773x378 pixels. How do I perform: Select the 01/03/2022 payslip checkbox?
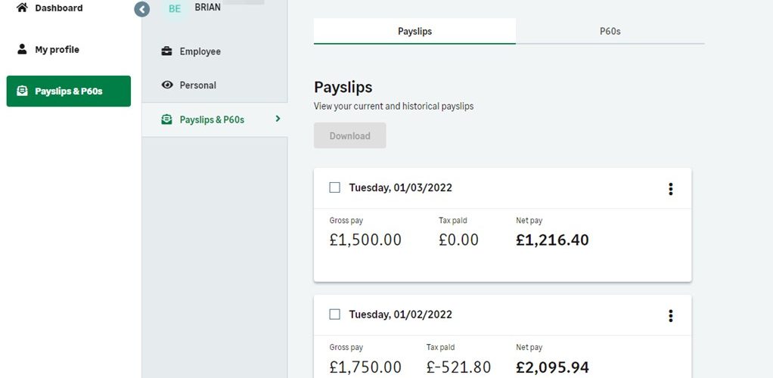coord(335,187)
